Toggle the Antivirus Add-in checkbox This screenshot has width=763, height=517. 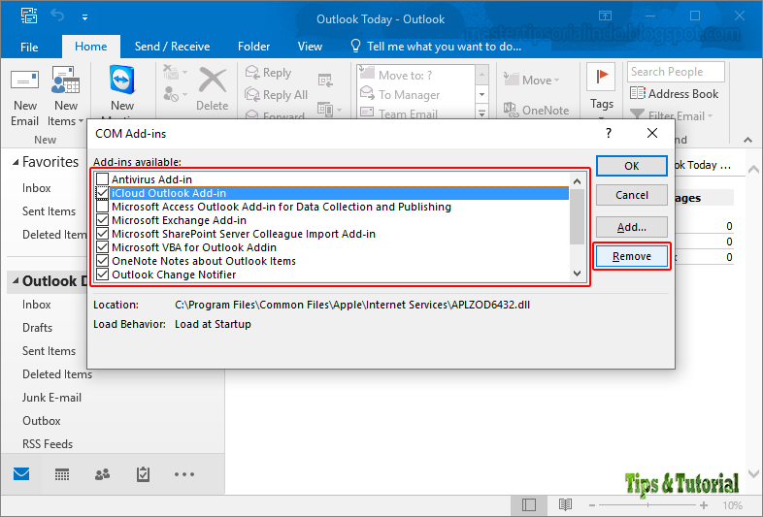102,179
